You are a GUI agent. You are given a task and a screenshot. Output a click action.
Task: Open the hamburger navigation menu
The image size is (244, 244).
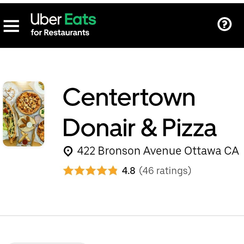point(11,26)
